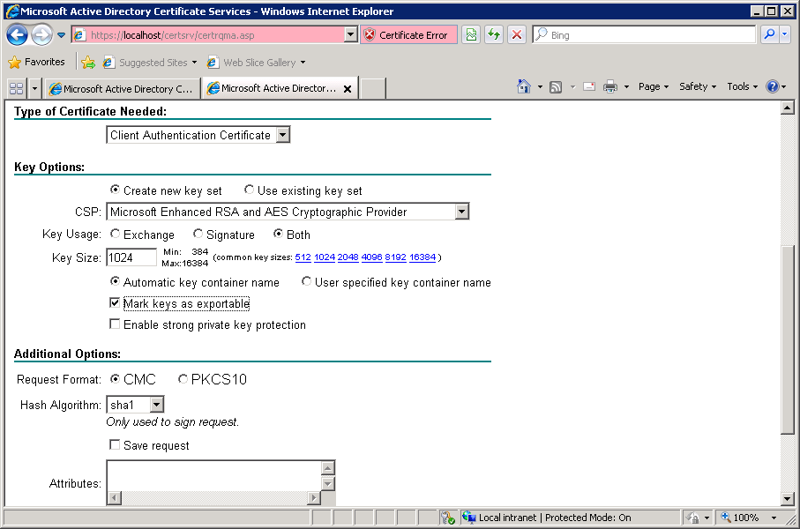
Task: Open Type of Certificate Needed dropdown
Action: [198, 135]
